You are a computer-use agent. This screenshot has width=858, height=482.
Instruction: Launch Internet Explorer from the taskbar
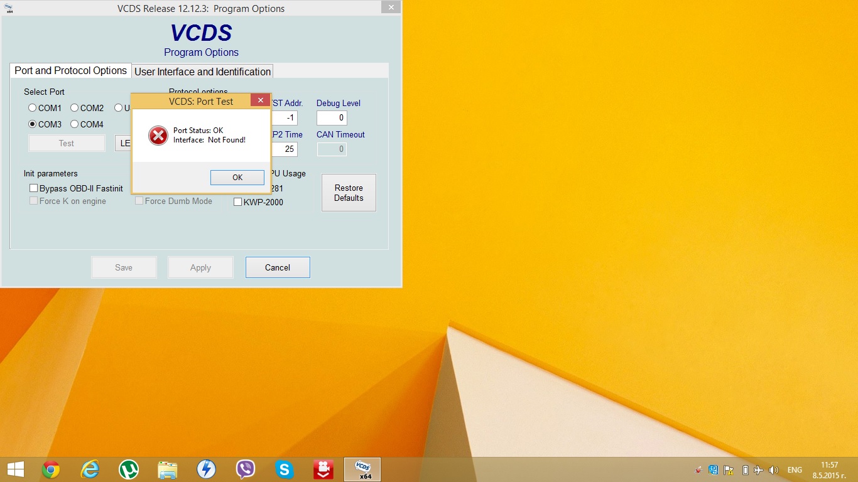[90, 469]
